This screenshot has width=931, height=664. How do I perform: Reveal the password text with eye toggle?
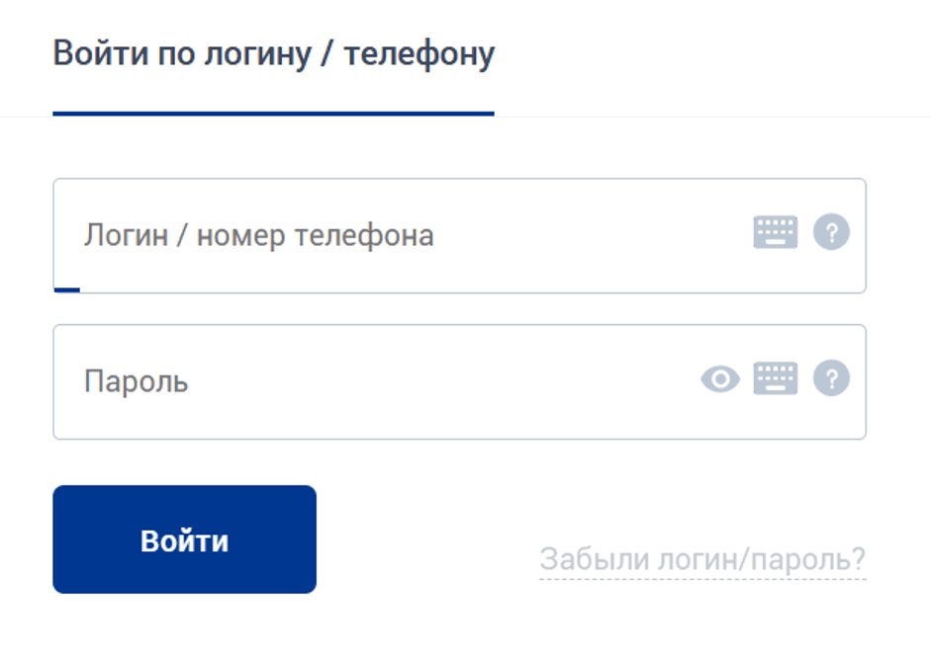(722, 376)
